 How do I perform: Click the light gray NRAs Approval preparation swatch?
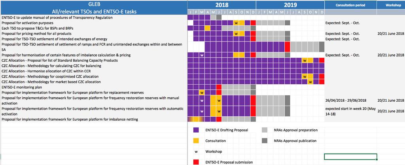(265, 130)
